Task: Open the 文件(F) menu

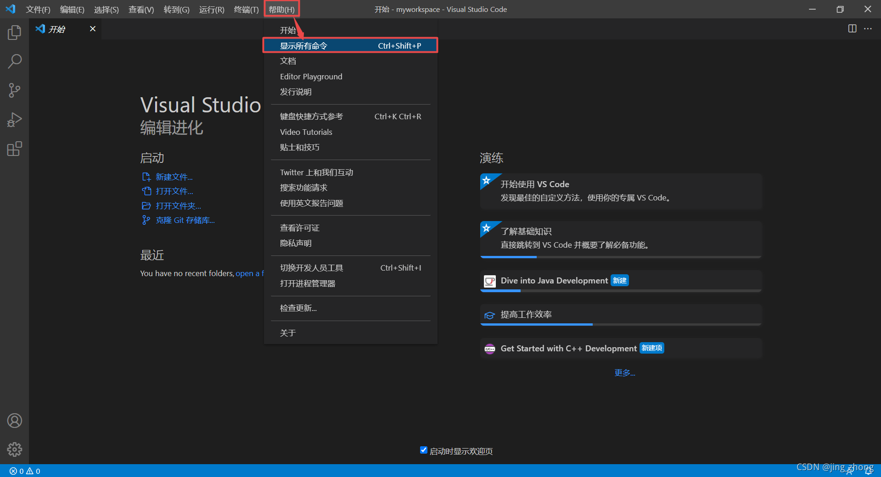Action: pos(38,9)
